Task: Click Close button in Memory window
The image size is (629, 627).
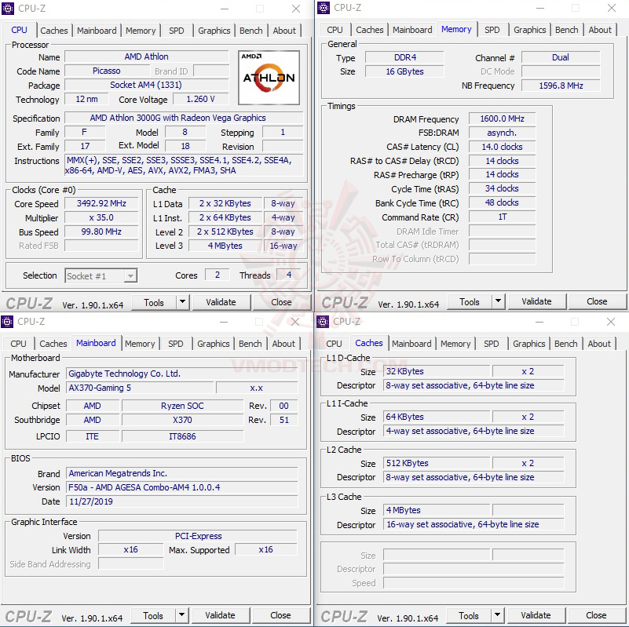Action: (597, 301)
